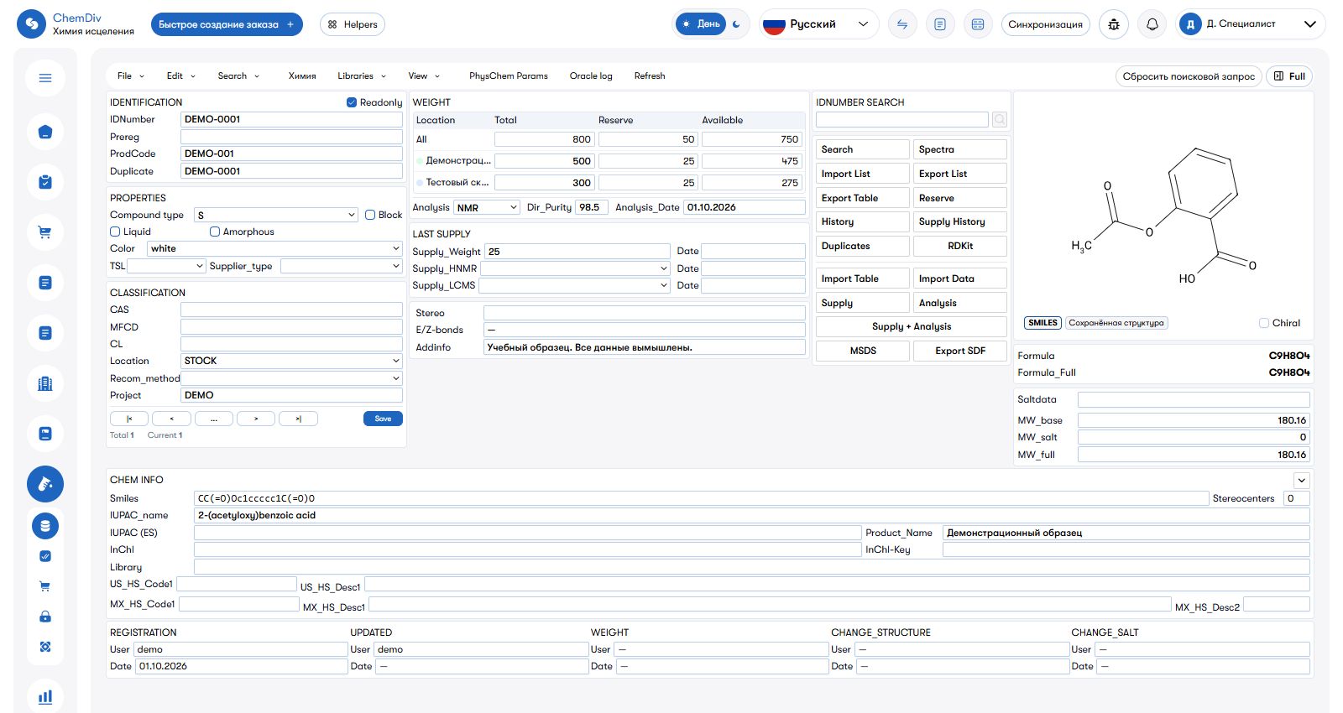Click Сбросить поисковой запрос button
Image resolution: width=1343 pixels, height=713 pixels.
(1189, 76)
